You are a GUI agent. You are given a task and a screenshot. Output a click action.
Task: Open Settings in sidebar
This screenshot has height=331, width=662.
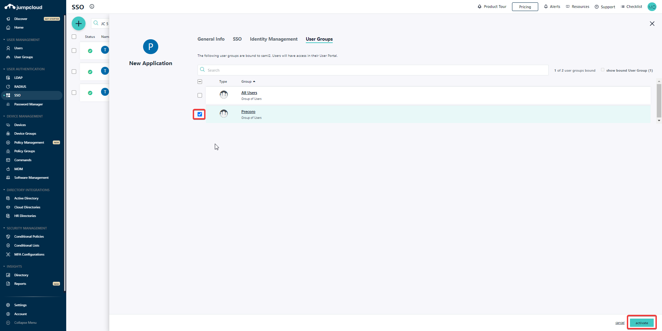coord(20,305)
